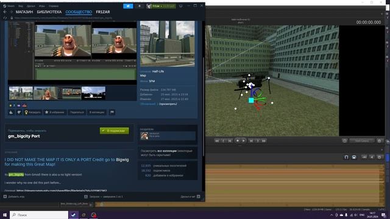The image size is (390, 219).
Task: Open the БИБЛИОТЕКА tab in Steam
Action: point(49,12)
